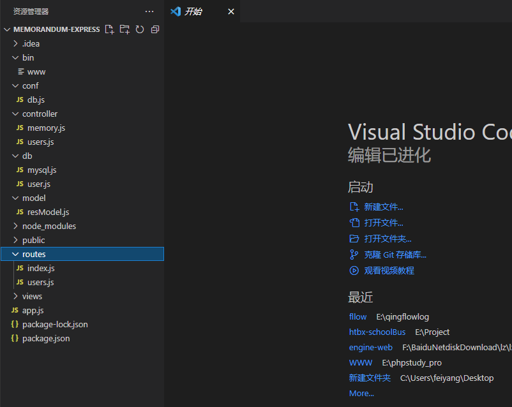This screenshot has height=407, width=512.
Task: Click the 克隆 Git 存储库 link
Action: click(395, 255)
